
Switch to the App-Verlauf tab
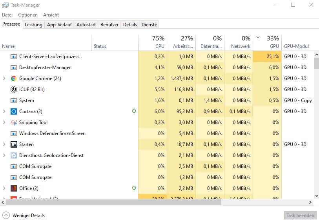[x=59, y=25]
